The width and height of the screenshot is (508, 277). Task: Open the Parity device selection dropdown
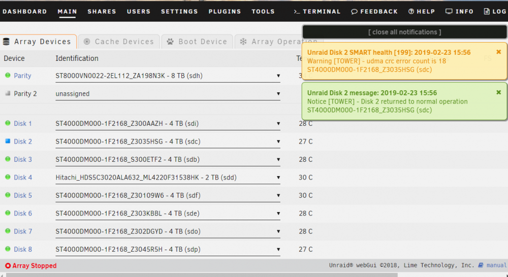168,76
